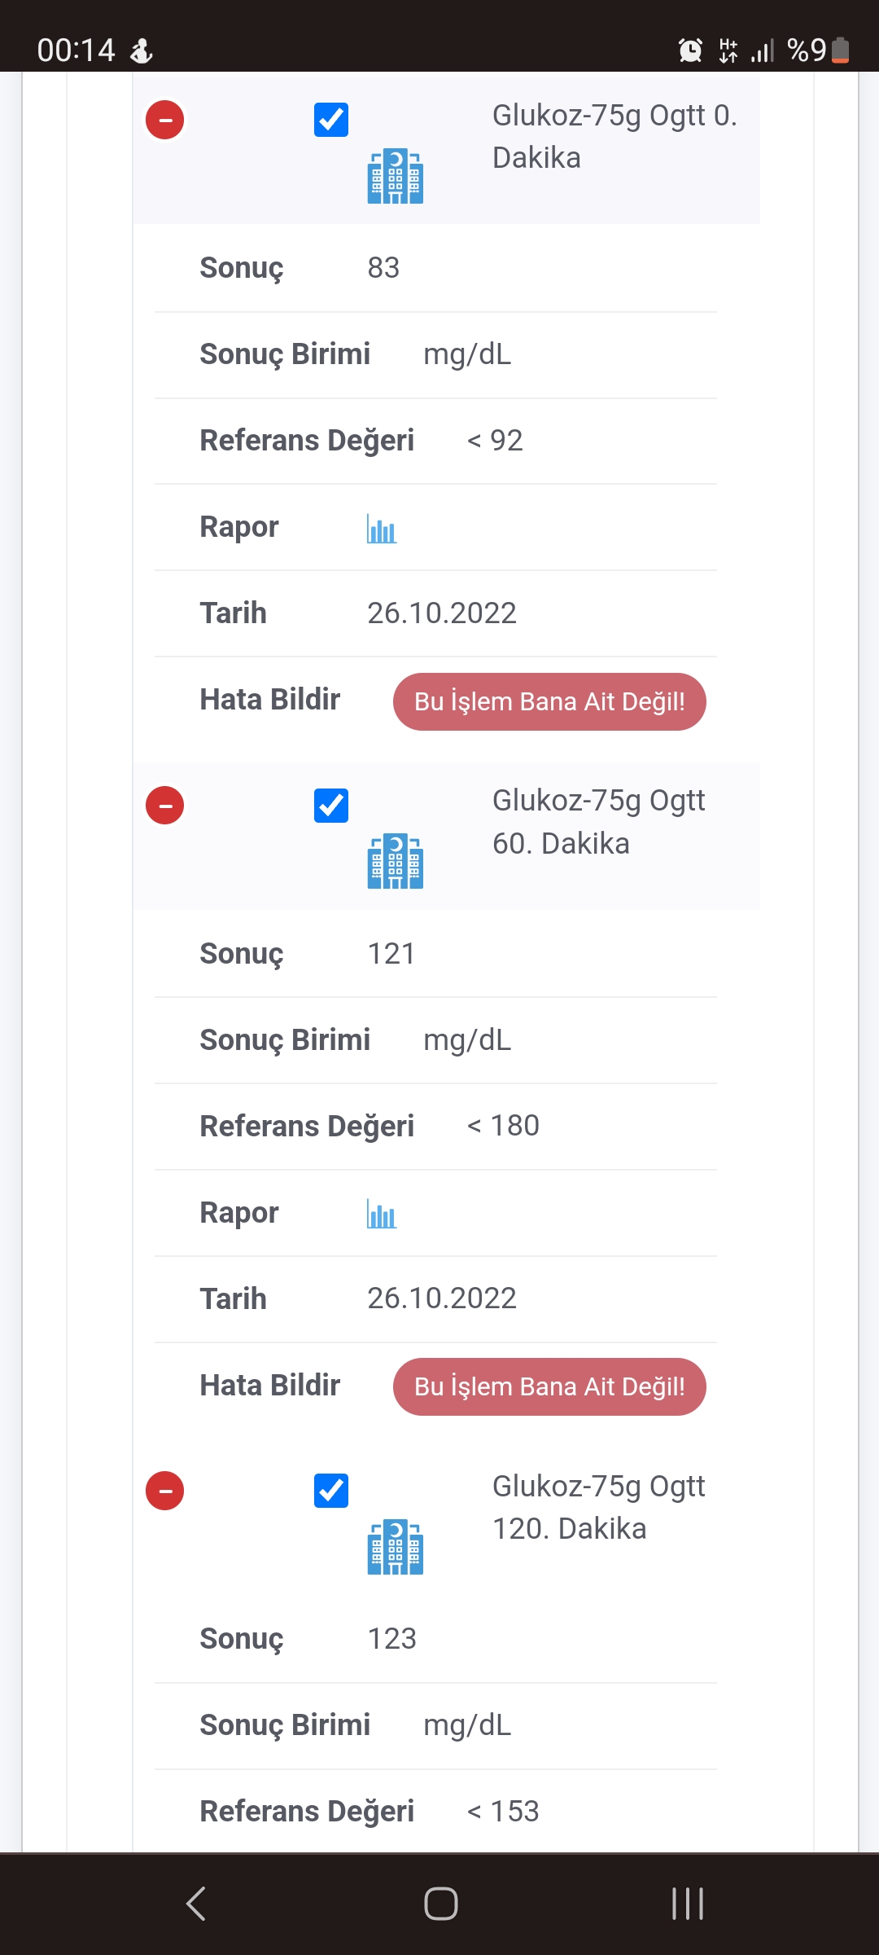Uncheck the Ogtt 0. Dakika checkbox
This screenshot has height=1955, width=879.
pos(331,120)
